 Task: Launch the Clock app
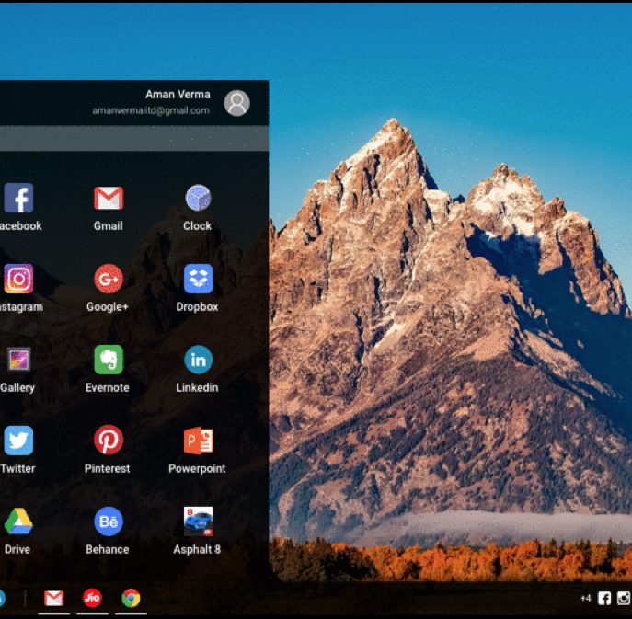click(x=198, y=198)
